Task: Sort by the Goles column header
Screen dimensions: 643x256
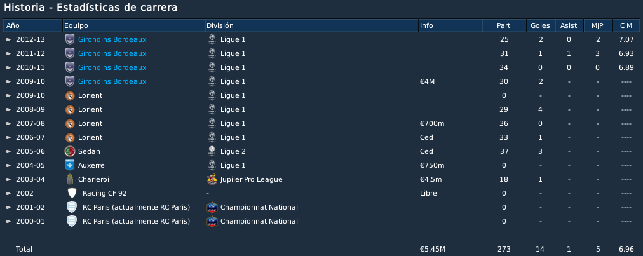Action: tap(541, 25)
